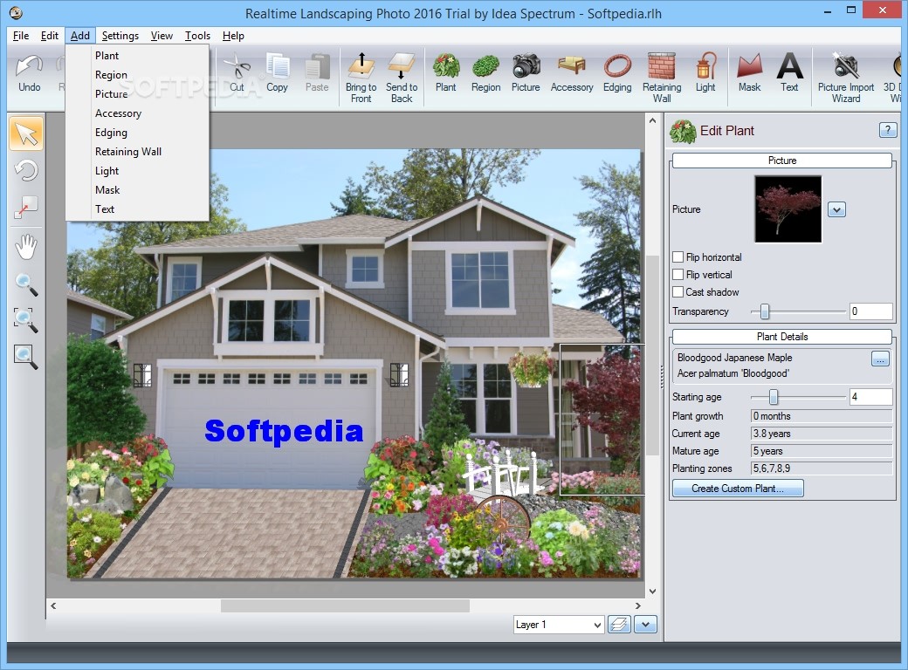
Task: Click the Transparency value field
Action: [x=871, y=311]
